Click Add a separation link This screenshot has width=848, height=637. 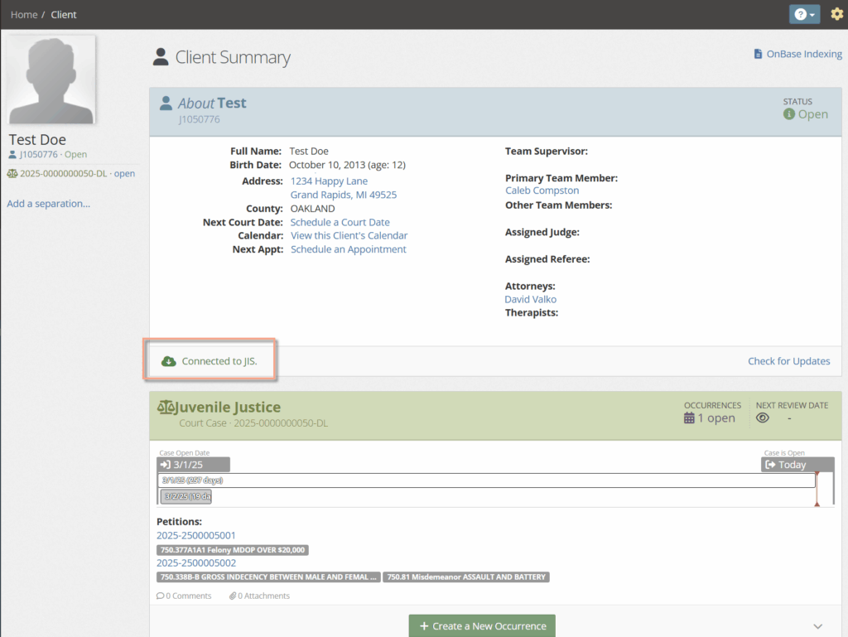[48, 204]
